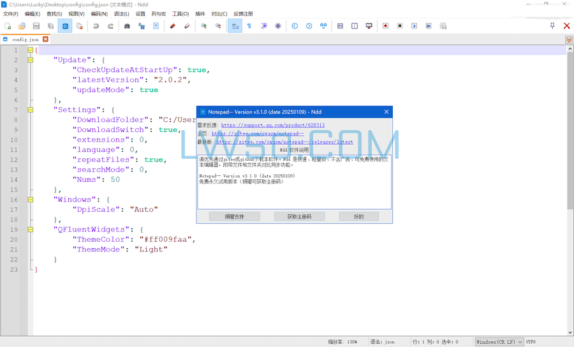Click the "语法: json" status bar entry

[x=382, y=342]
